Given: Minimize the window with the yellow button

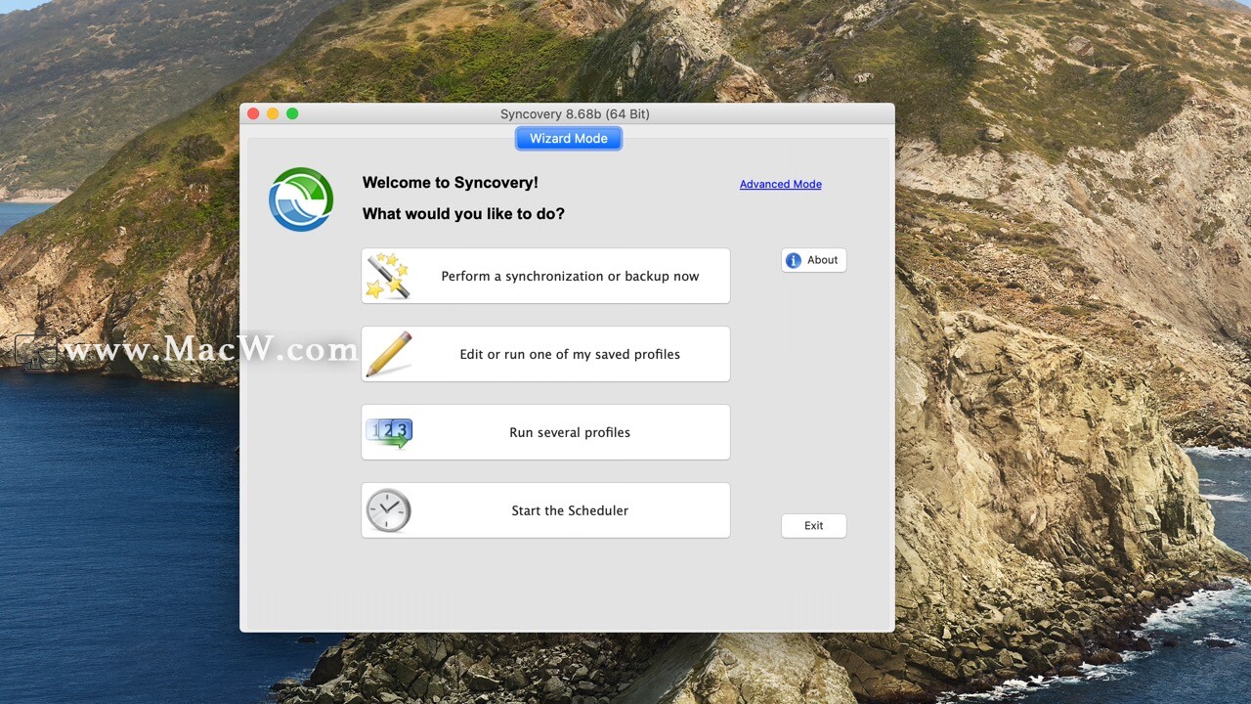Looking at the screenshot, I should (x=273, y=113).
